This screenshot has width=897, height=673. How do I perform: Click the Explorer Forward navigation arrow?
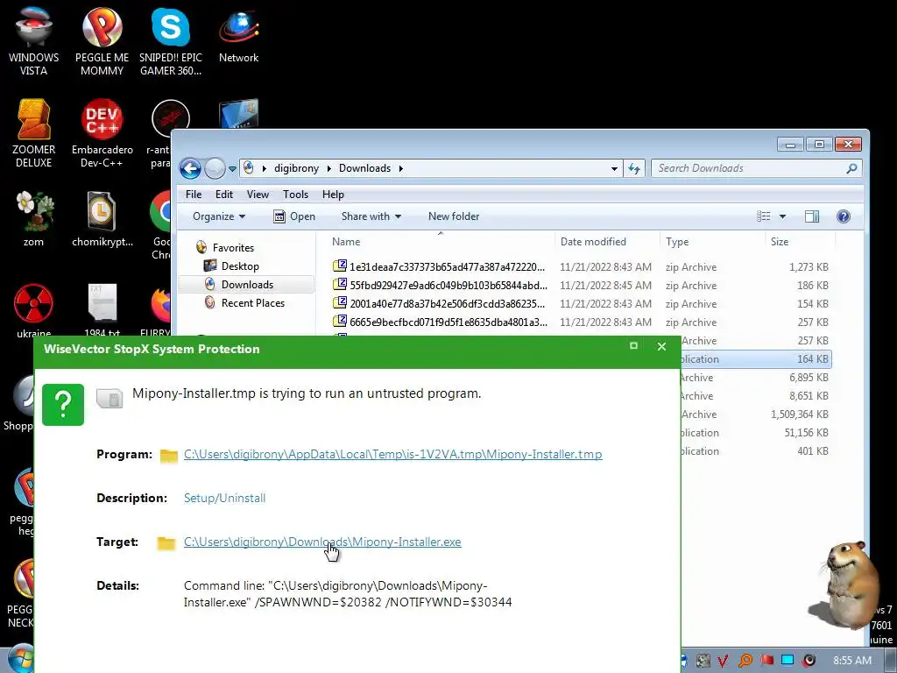point(215,168)
